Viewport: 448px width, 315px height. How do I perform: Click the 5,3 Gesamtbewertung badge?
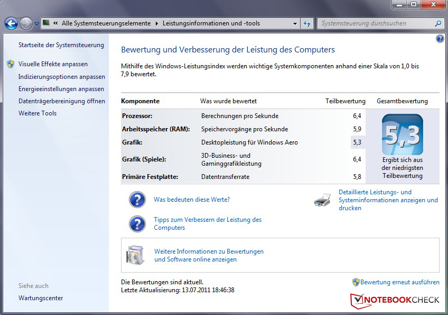point(402,134)
